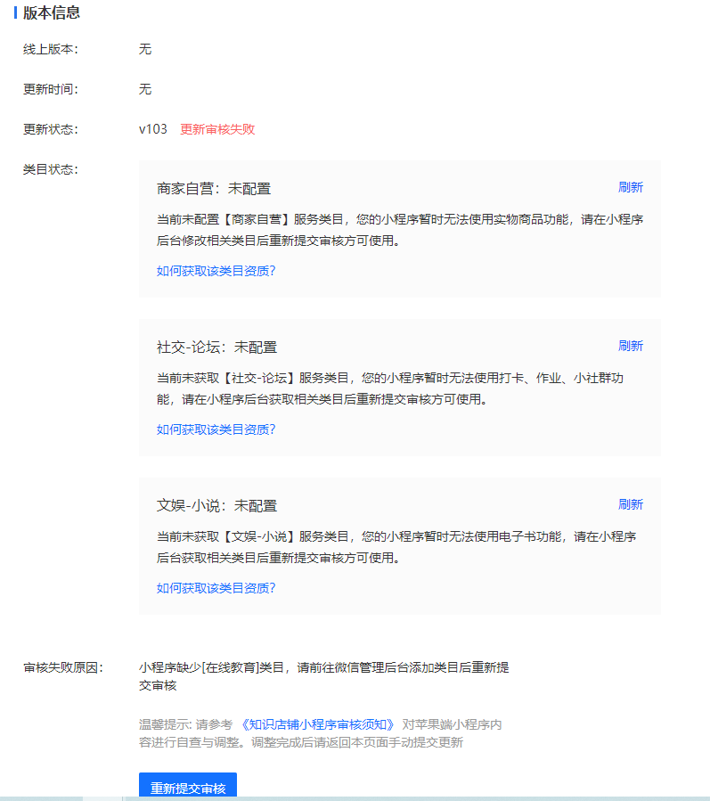
Task: Click the red 更新审核失败 status text
Action: [x=217, y=129]
